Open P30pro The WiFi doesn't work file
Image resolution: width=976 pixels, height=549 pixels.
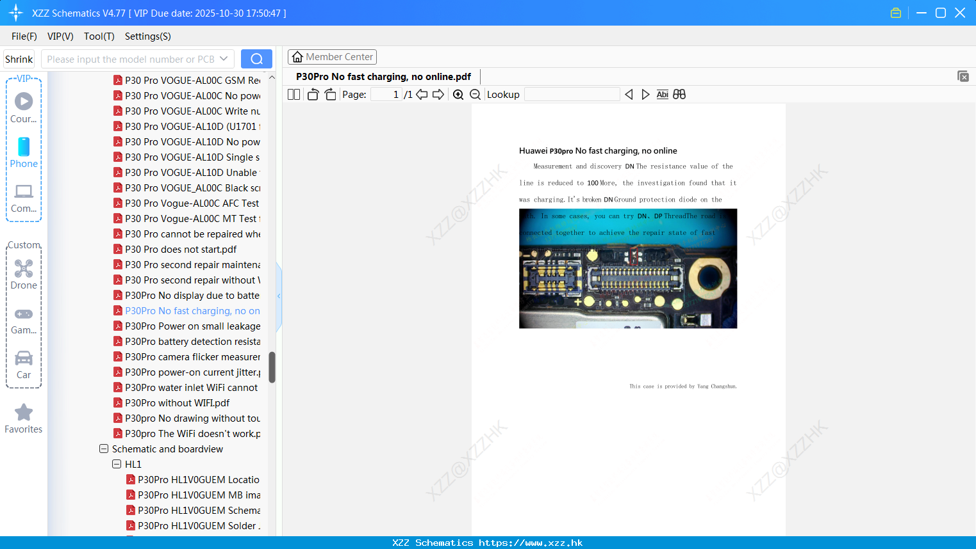[187, 434]
